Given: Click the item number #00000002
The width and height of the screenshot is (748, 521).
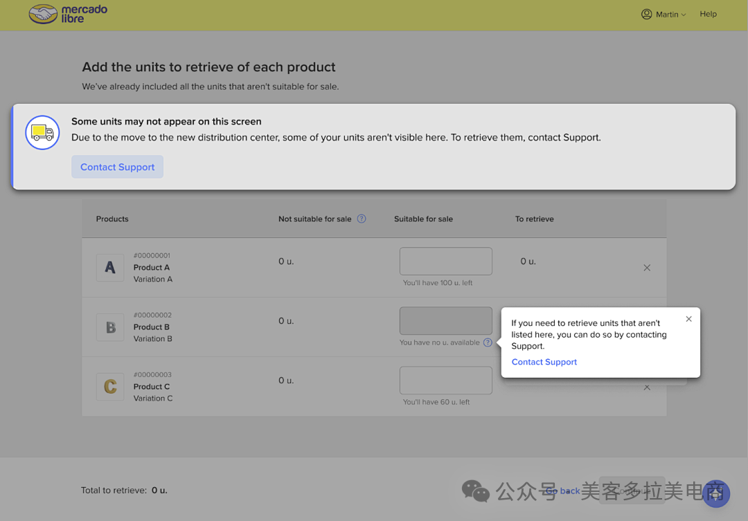Looking at the screenshot, I should tap(152, 315).
